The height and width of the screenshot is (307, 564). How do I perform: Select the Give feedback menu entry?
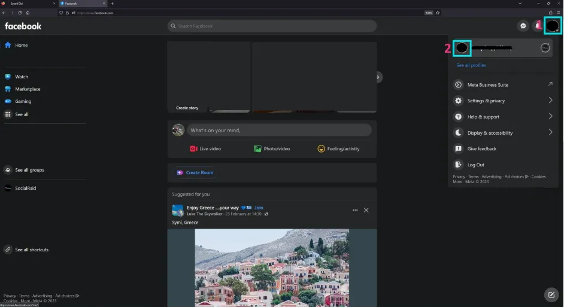click(503, 148)
